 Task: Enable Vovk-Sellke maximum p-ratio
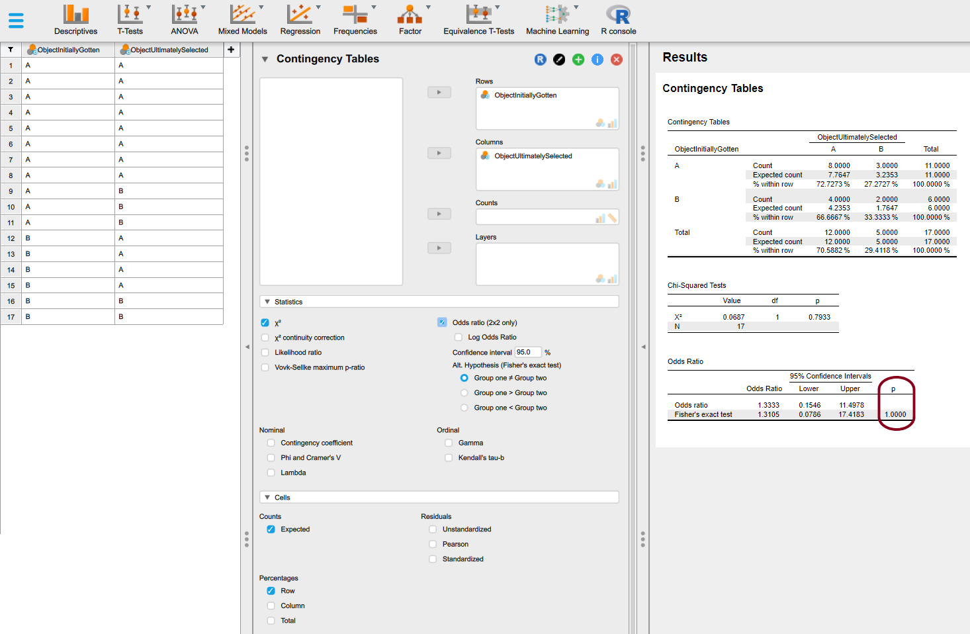[x=265, y=367]
